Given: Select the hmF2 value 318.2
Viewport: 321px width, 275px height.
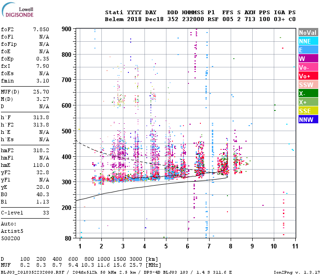Looking at the screenshot, I should click(41, 150).
